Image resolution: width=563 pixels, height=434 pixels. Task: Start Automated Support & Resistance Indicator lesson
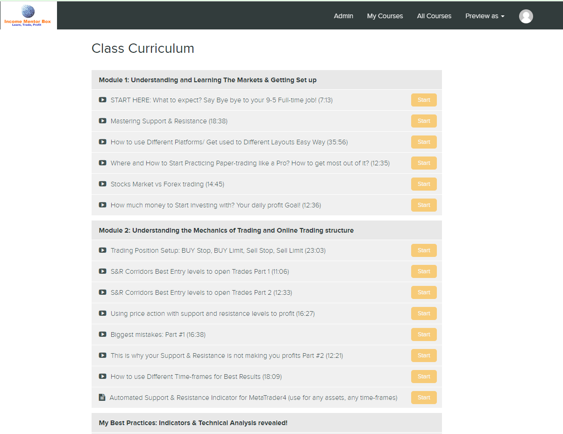pos(424,398)
